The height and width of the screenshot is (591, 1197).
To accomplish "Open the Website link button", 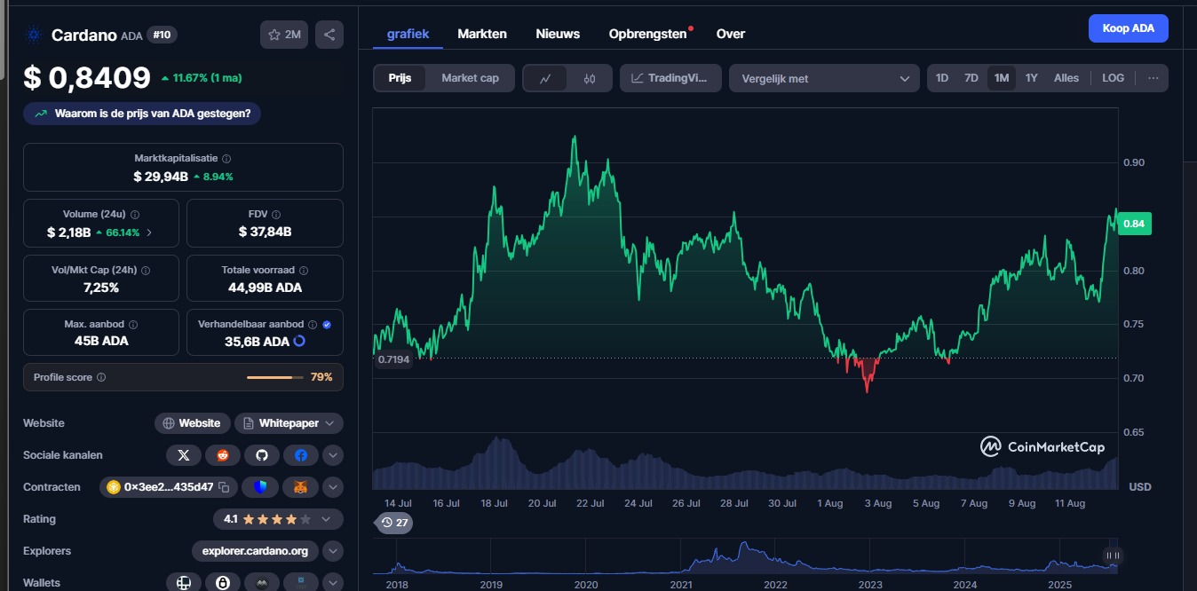I will click(x=193, y=423).
